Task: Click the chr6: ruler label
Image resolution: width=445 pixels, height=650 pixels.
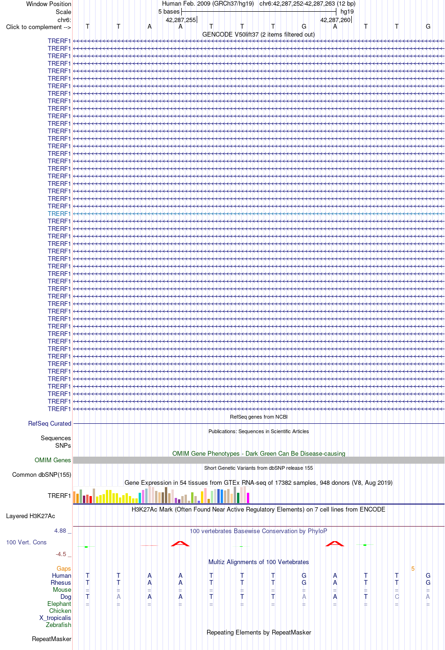Action: click(64, 20)
